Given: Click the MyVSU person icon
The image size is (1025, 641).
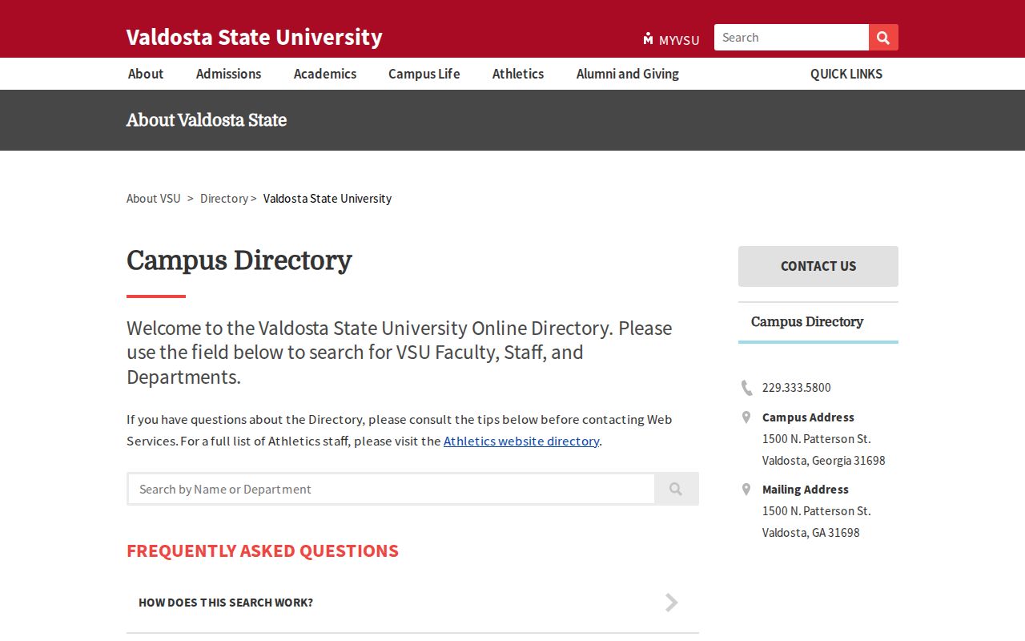Looking at the screenshot, I should pos(648,38).
